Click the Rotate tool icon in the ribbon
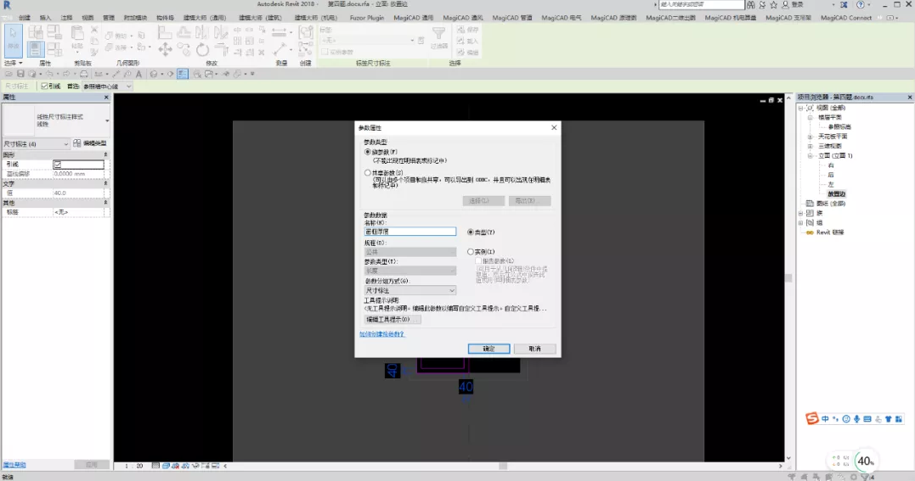Image resolution: width=915 pixels, height=481 pixels. pos(202,49)
